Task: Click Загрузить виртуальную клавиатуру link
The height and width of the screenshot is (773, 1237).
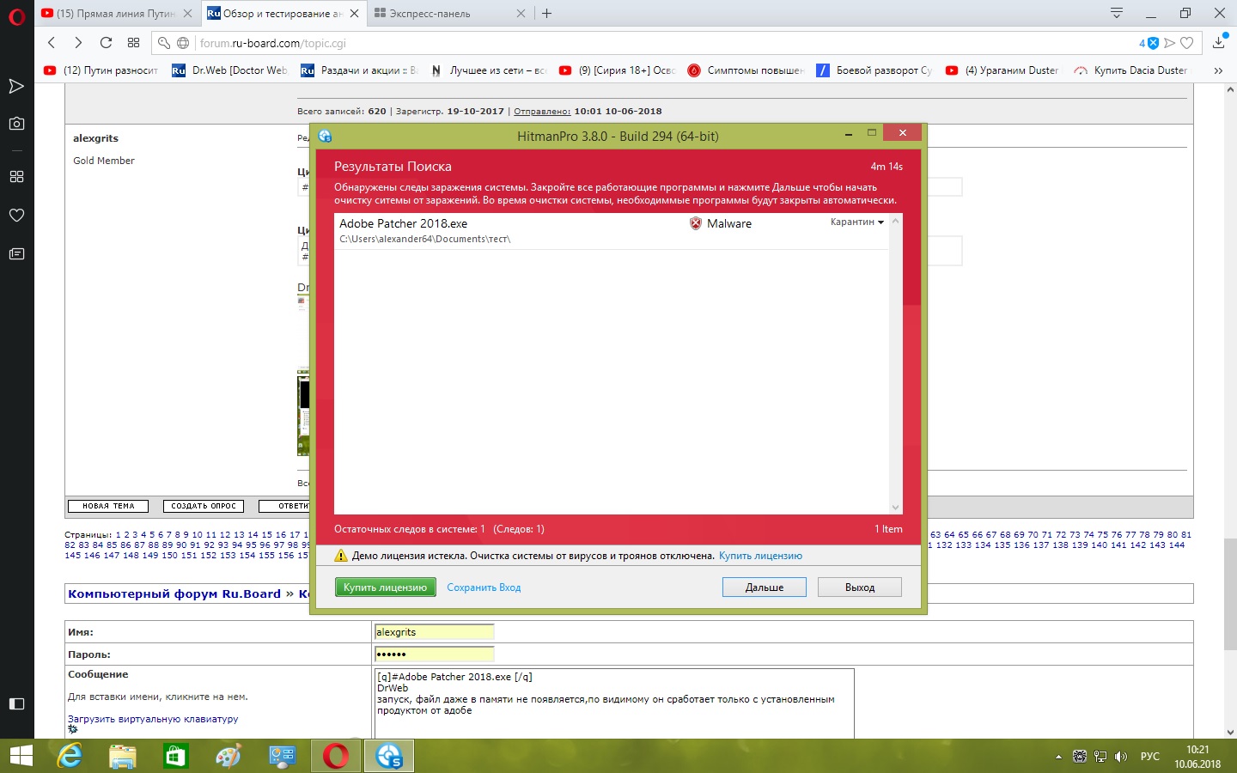Action: [153, 719]
